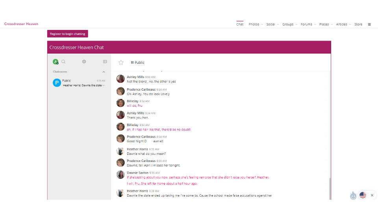This screenshot has width=378, height=221.
Task: Click Register to begin chatting button
Action: pos(68,34)
